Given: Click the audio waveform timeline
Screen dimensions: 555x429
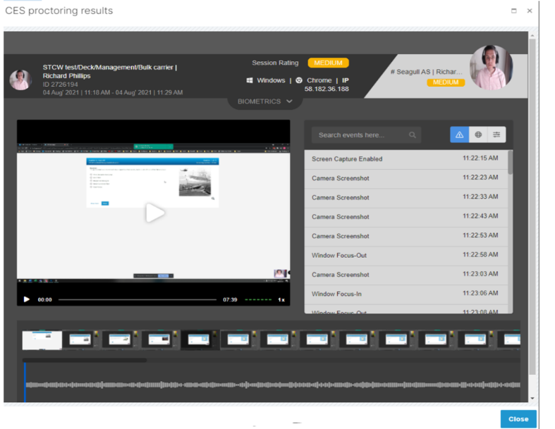Looking at the screenshot, I should [x=272, y=385].
